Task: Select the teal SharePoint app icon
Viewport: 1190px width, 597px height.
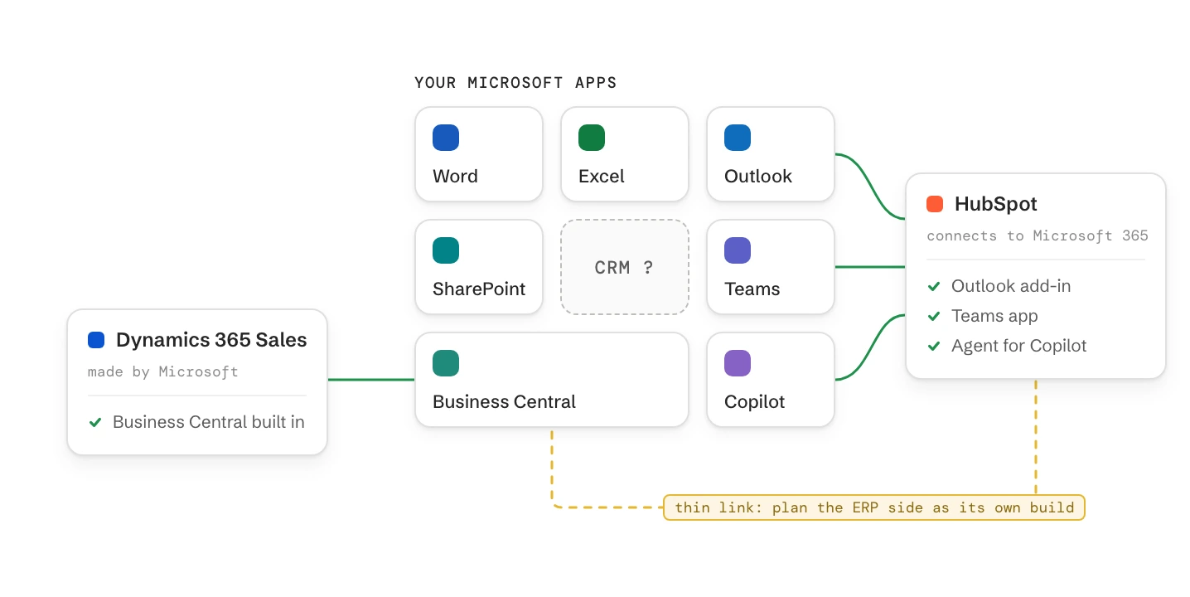Action: pos(446,250)
